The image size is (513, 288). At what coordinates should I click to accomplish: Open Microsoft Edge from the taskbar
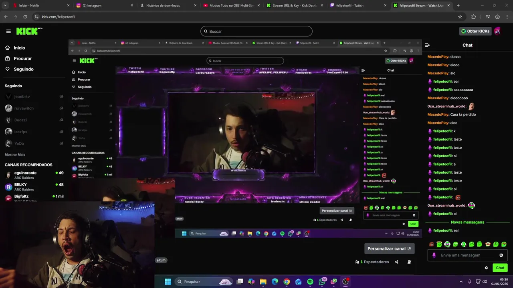pos(275,282)
